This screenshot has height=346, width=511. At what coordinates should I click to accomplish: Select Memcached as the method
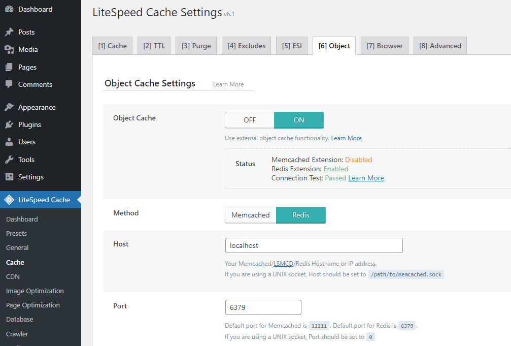251,215
